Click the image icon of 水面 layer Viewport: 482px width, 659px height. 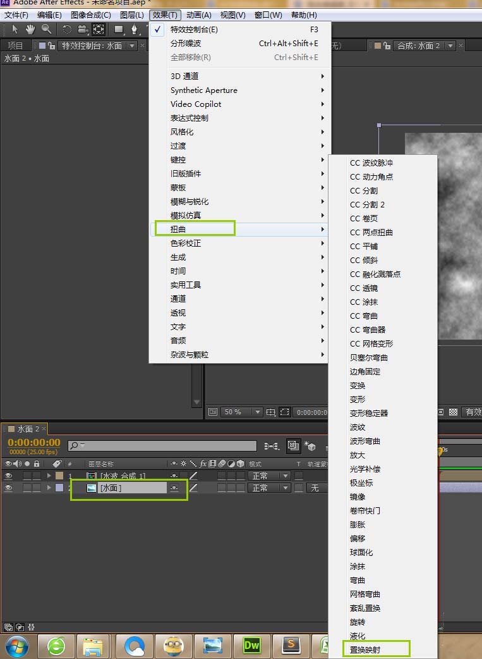[92, 488]
